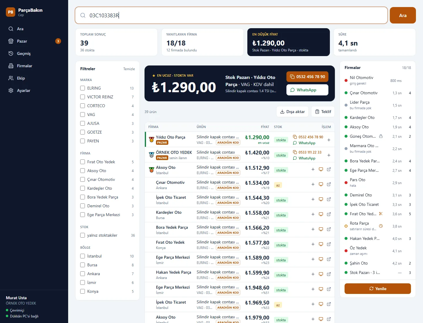The width and height of the screenshot is (423, 323).
Task: Click the Ara search button
Action: (x=403, y=15)
